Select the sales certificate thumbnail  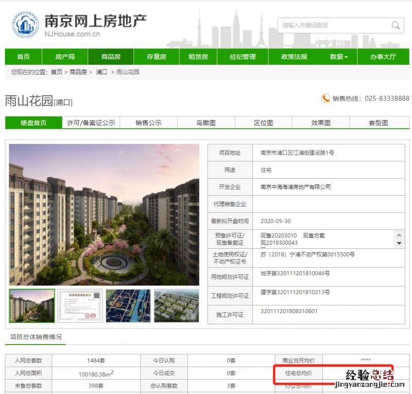pos(80,306)
